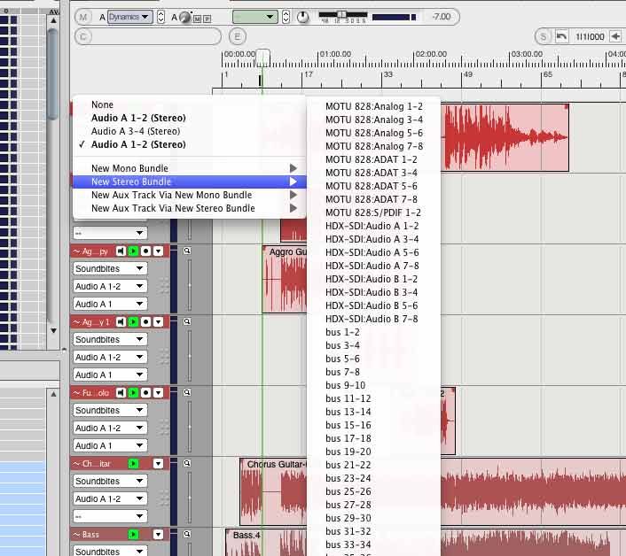Click the circular S button

[543, 36]
